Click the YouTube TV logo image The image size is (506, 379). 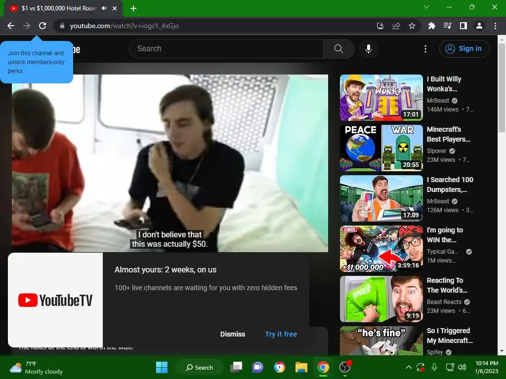click(x=55, y=300)
